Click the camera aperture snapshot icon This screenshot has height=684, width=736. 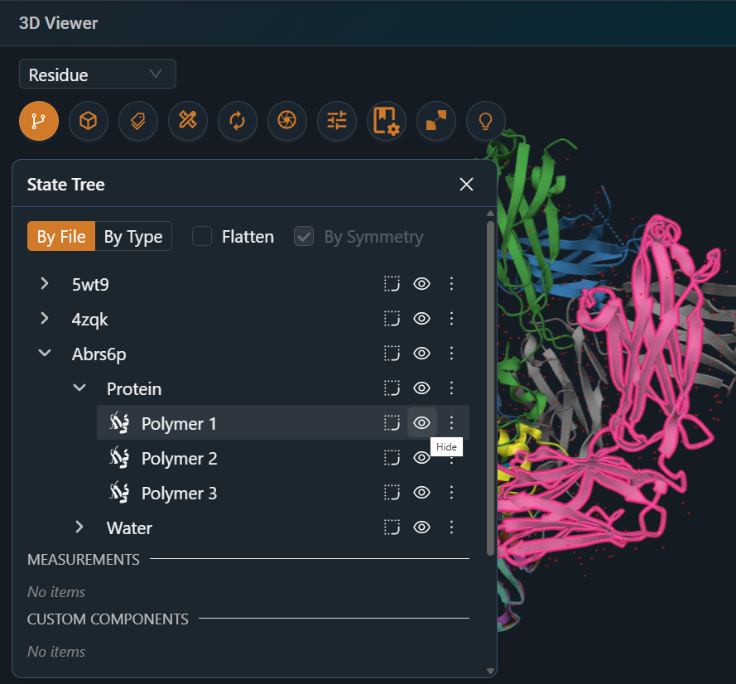tap(287, 122)
